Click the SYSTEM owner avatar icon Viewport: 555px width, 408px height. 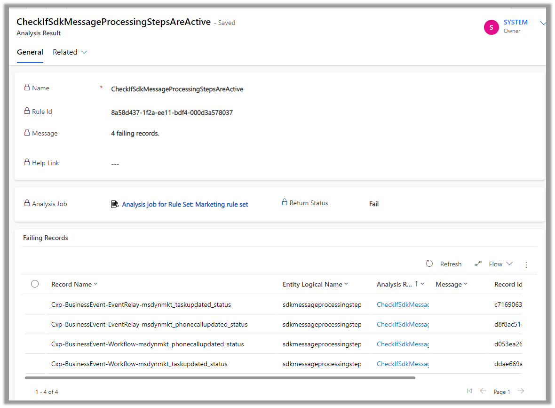pyautogui.click(x=491, y=27)
